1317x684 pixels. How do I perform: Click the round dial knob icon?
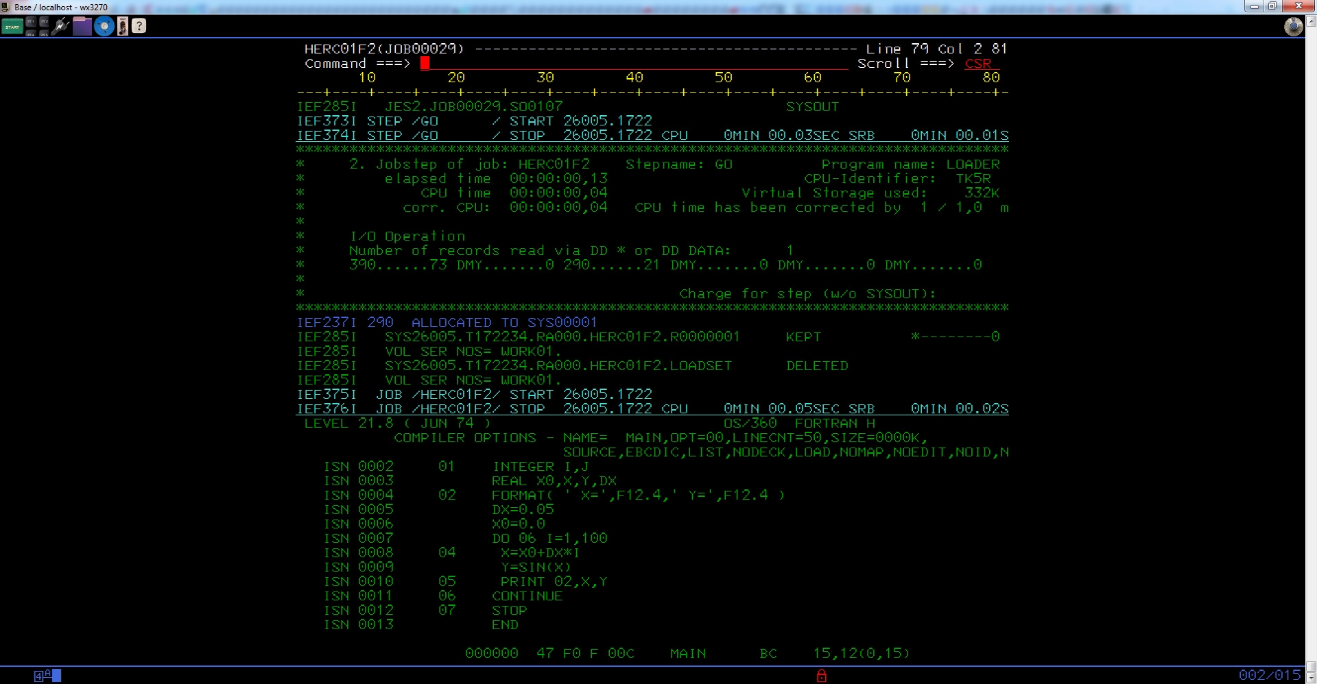[x=1293, y=27]
